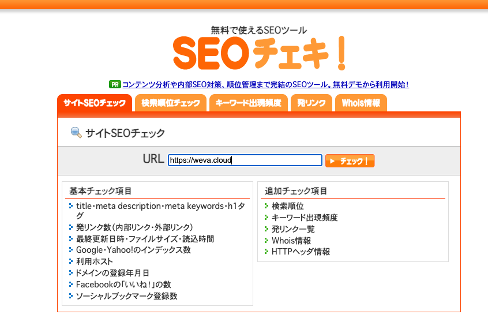488x318 pixels.
Task: Click the blue arrow bullet beside 利用ホスト
Action: 71,261
